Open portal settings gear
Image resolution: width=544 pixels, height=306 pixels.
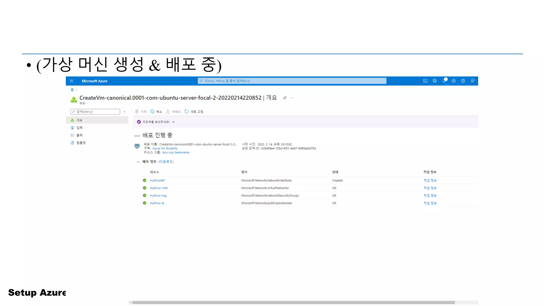(x=454, y=81)
